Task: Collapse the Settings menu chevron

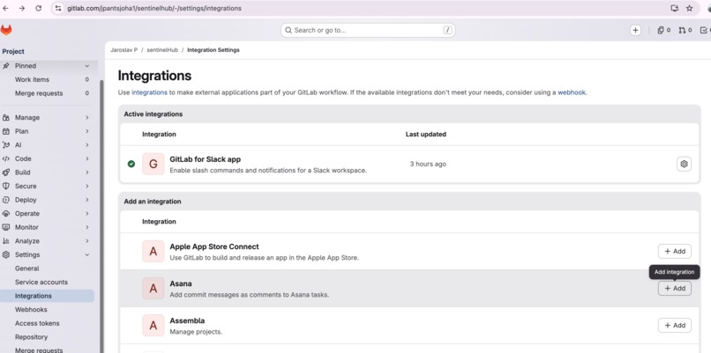Action: pyautogui.click(x=87, y=254)
